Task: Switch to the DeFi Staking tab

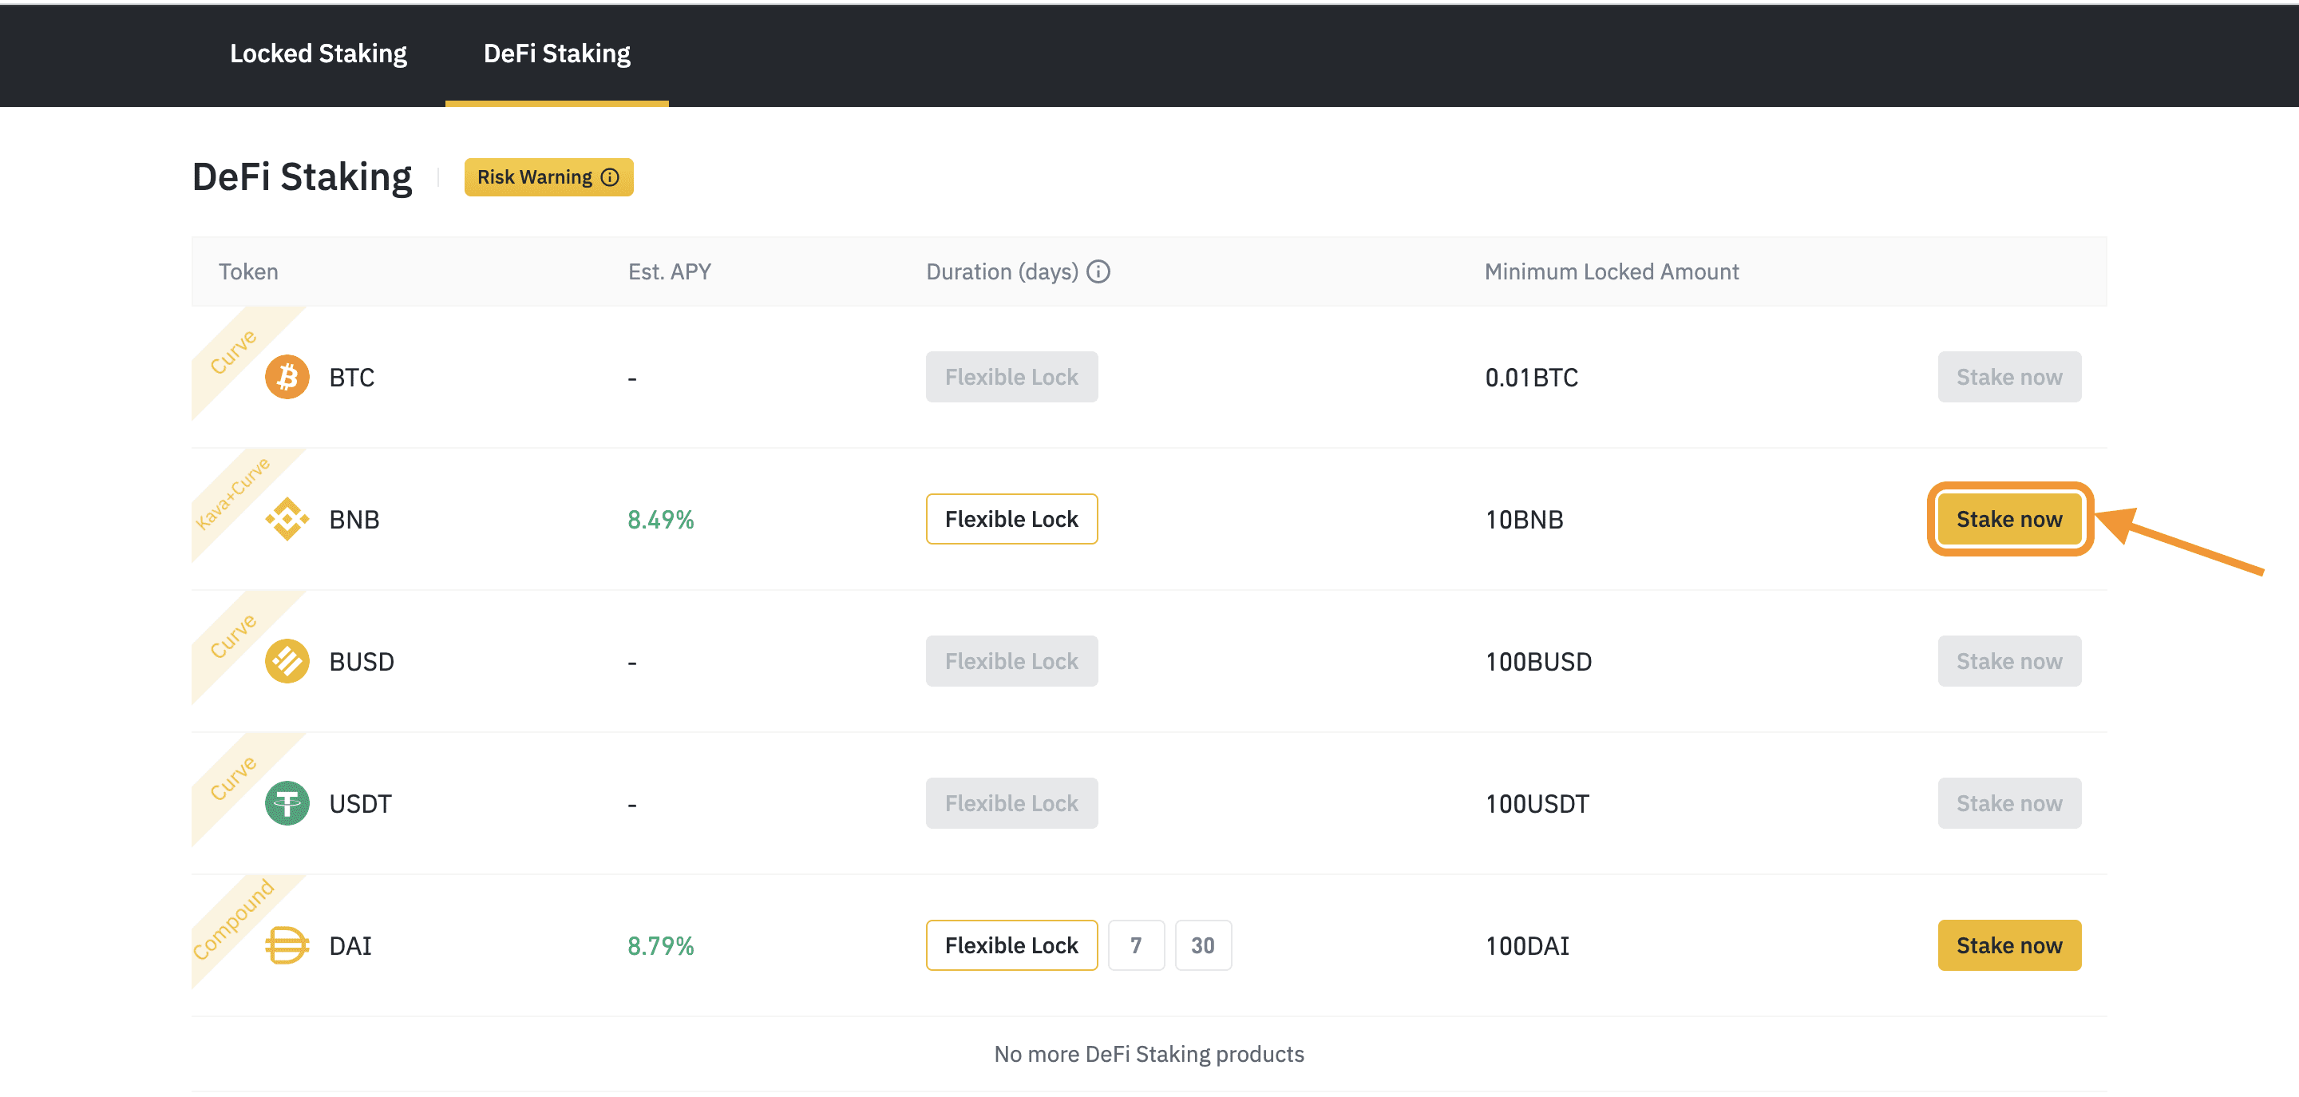Action: (x=556, y=53)
